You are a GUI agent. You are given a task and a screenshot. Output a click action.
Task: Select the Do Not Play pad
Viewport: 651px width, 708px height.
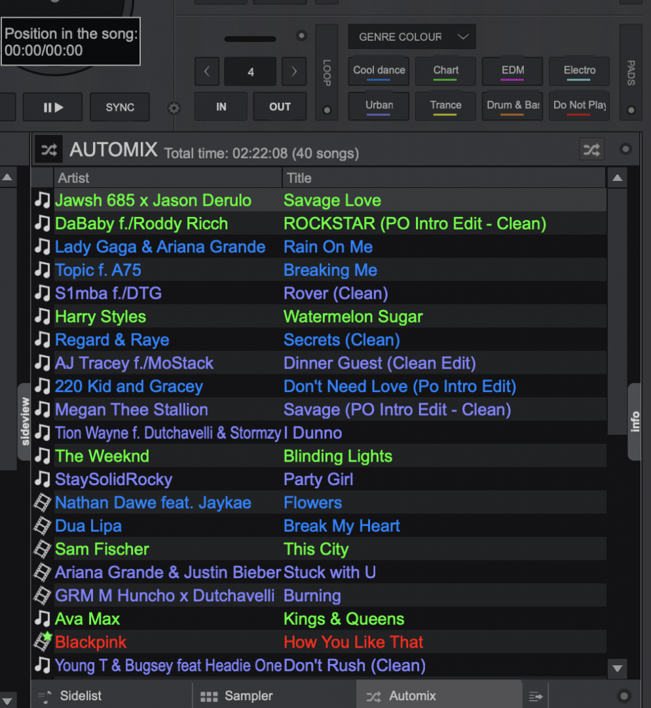579,106
